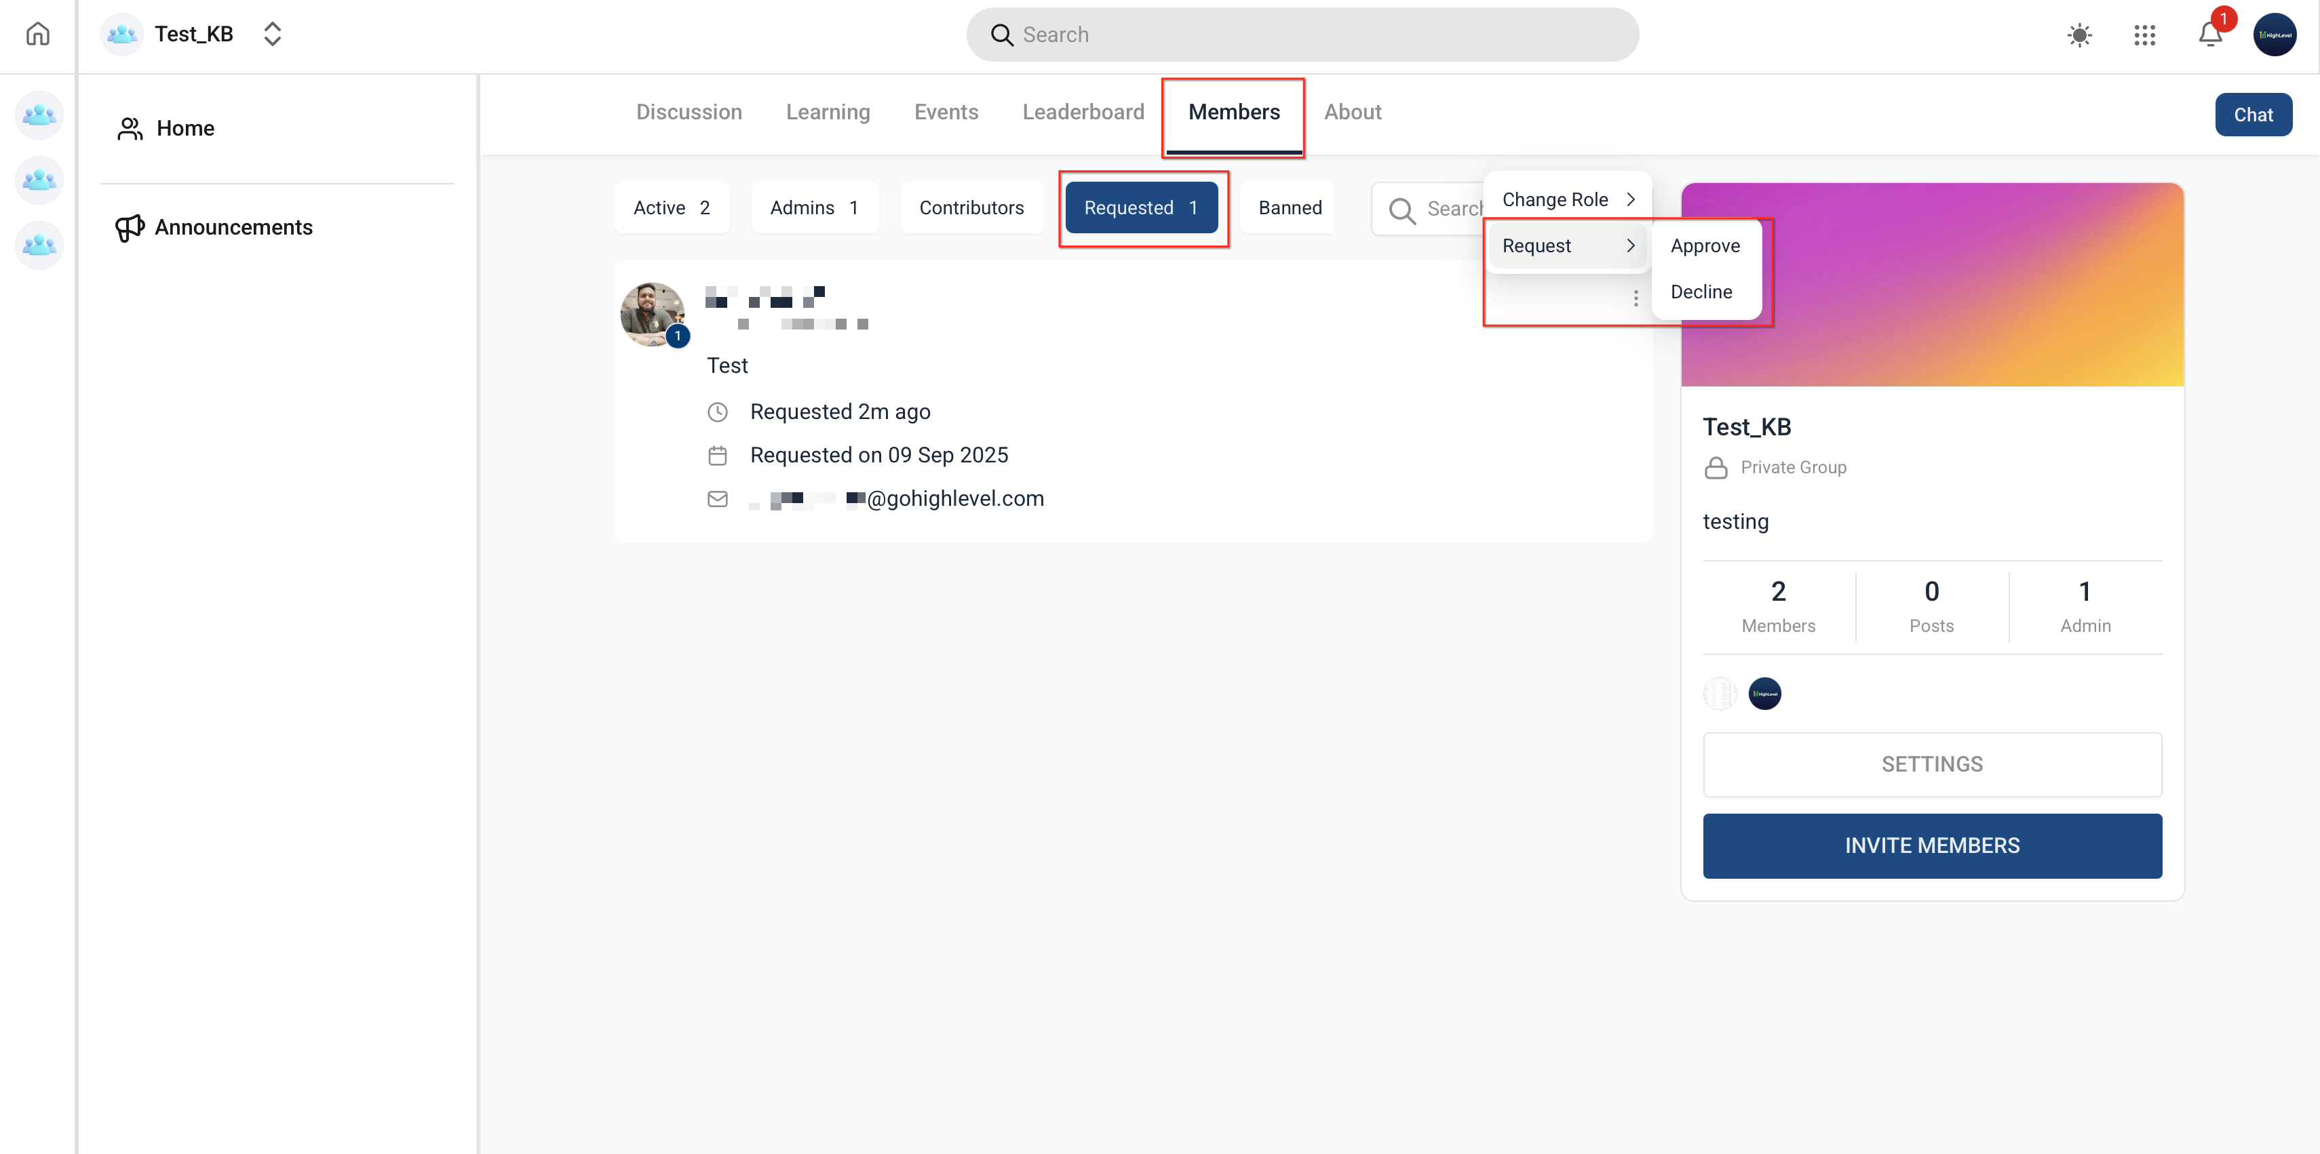The height and width of the screenshot is (1154, 2320).
Task: Open the apps grid icon
Action: pyautogui.click(x=2144, y=35)
